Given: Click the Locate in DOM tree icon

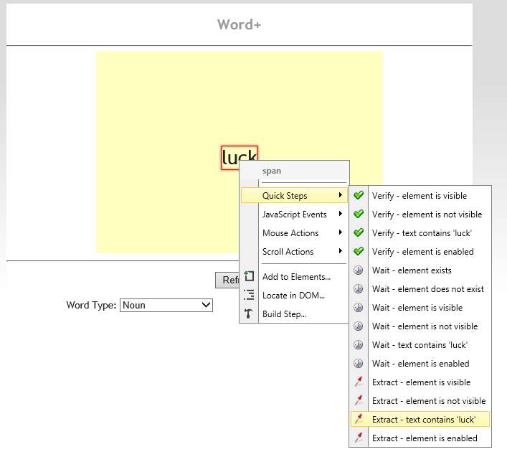Looking at the screenshot, I should coord(249,295).
